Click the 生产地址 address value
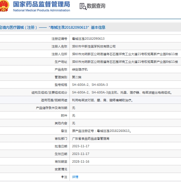Viewport: 181px width, 184px height. pos(125,62)
